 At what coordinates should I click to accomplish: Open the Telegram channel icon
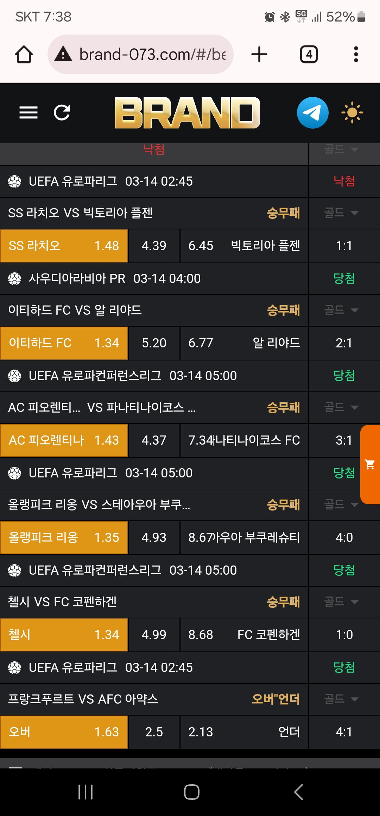[312, 113]
